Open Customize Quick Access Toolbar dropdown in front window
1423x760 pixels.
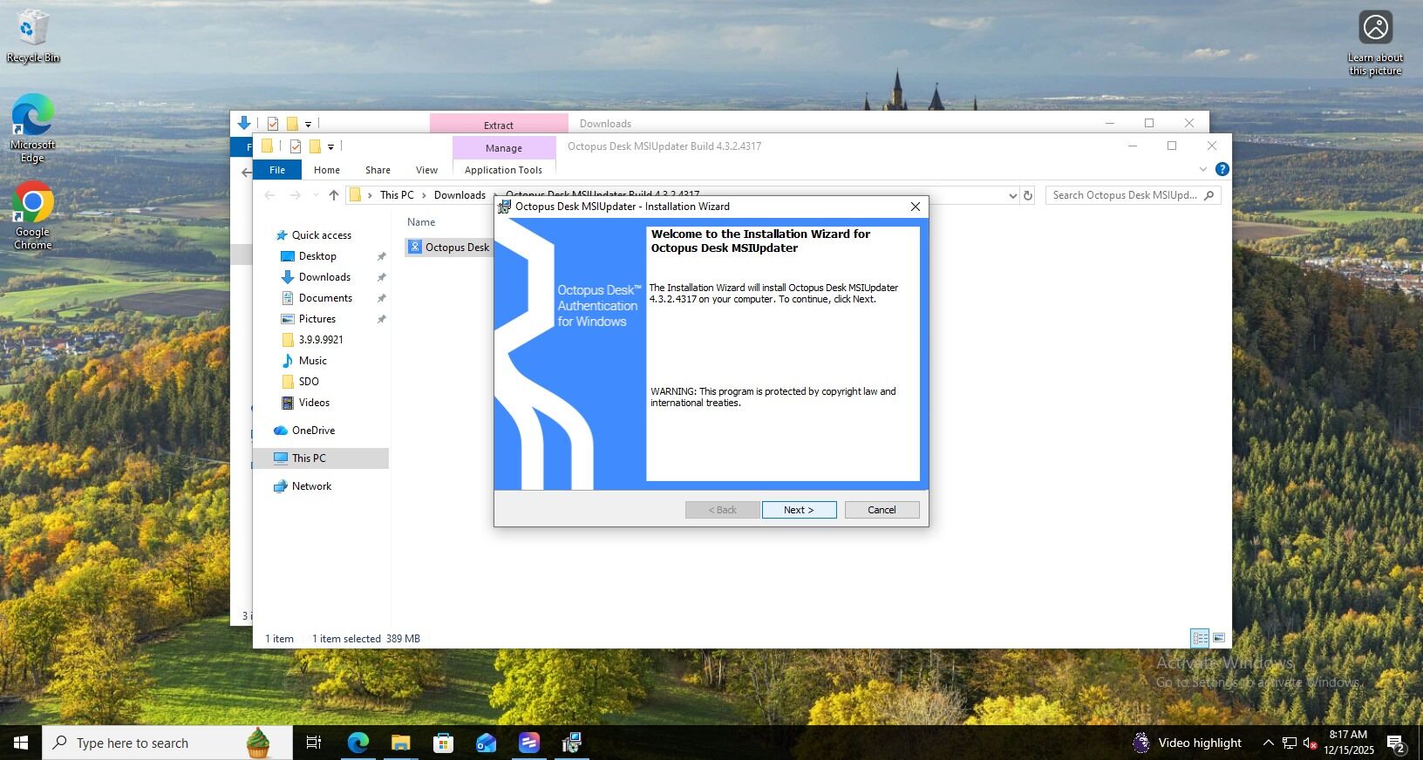pos(330,147)
